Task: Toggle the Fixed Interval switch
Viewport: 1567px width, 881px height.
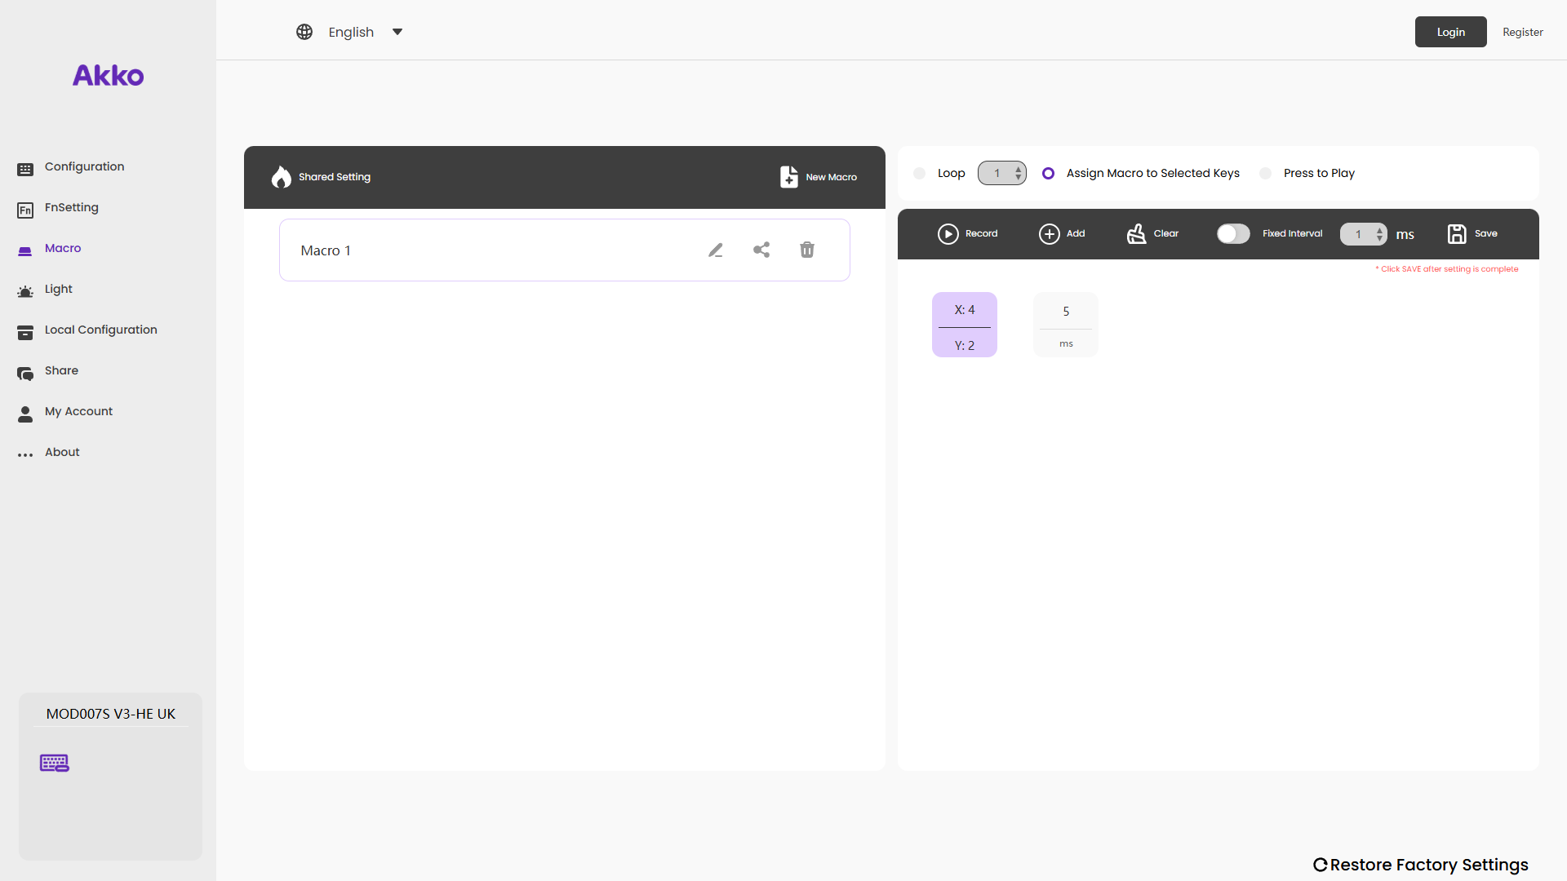Action: pos(1233,234)
